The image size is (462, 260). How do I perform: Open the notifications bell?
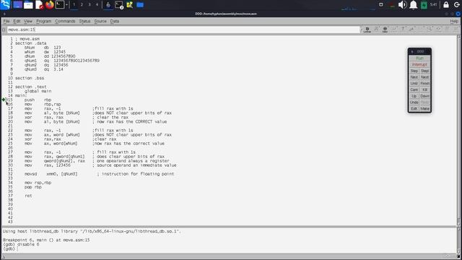(x=414, y=5)
